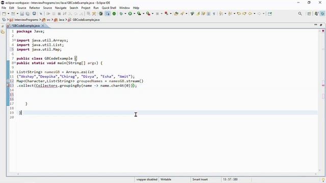Click InterviewPrograms in the breadcrumb
Viewport: 326px width, 183px height.
26,20
